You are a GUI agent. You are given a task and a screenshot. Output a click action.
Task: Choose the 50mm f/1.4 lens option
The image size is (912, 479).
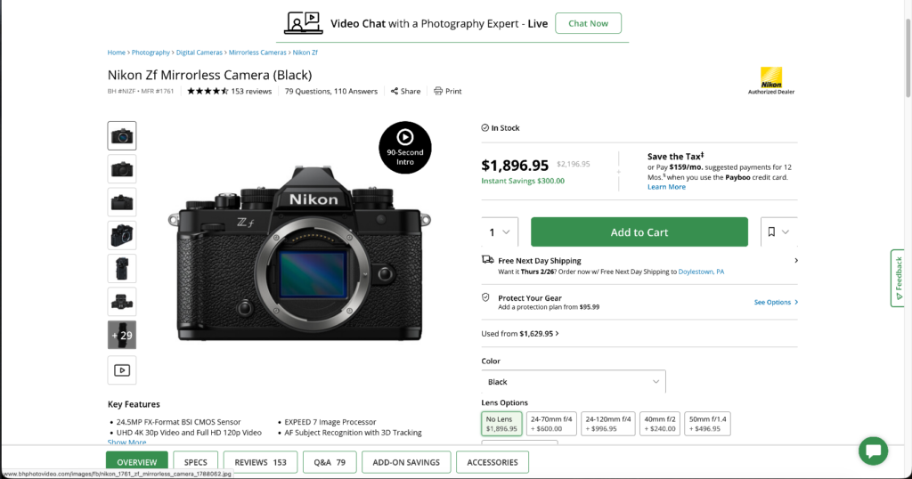click(x=707, y=423)
